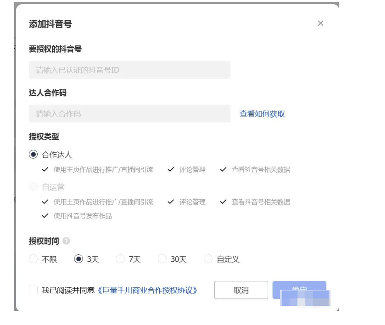
Task: Click the 取消 button
Action: (x=241, y=290)
